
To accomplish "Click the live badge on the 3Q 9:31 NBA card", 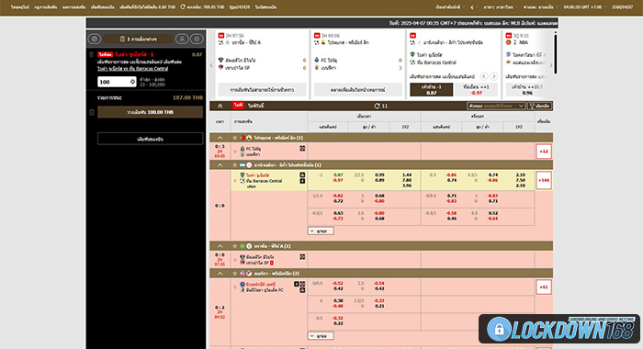I will point(509,36).
